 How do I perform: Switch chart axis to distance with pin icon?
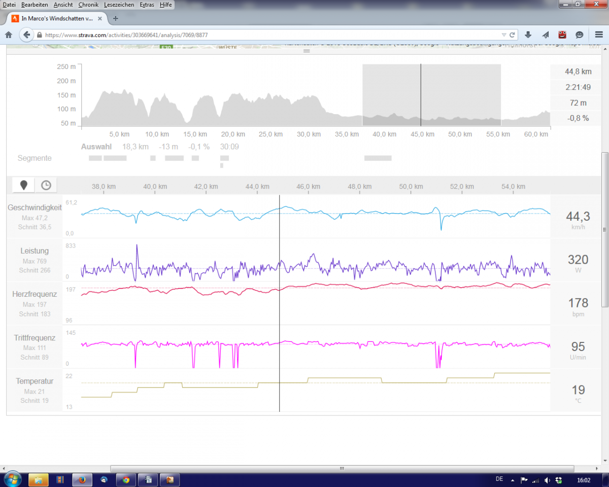(x=23, y=186)
